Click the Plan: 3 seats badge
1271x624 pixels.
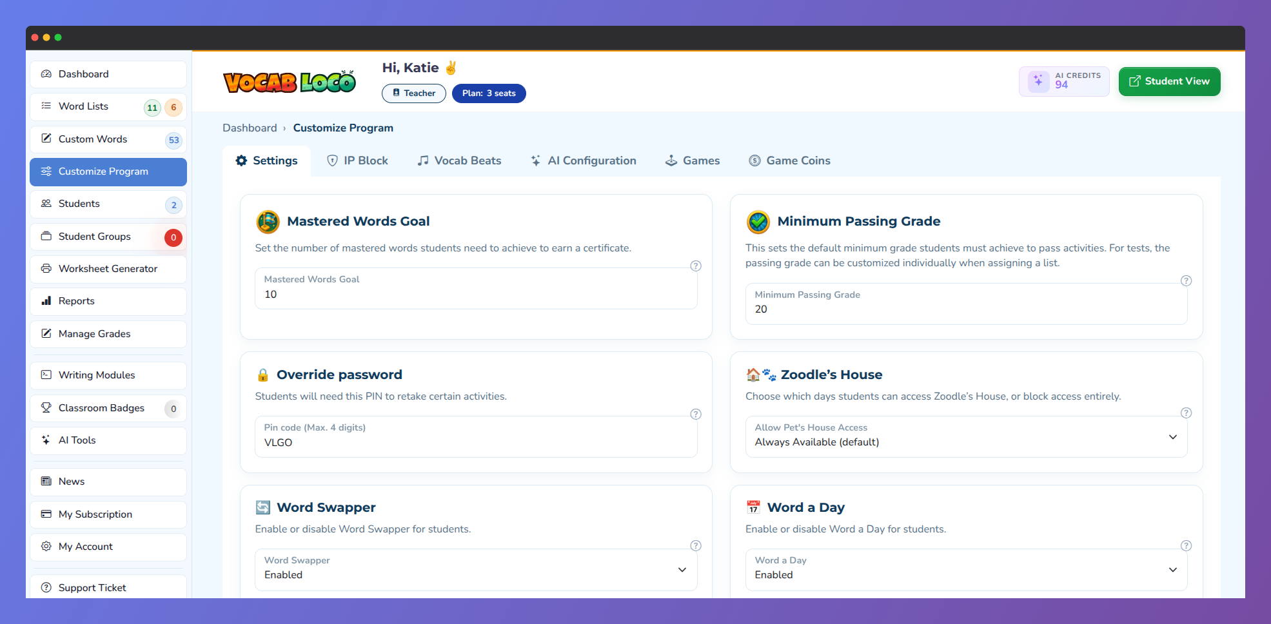pyautogui.click(x=489, y=93)
